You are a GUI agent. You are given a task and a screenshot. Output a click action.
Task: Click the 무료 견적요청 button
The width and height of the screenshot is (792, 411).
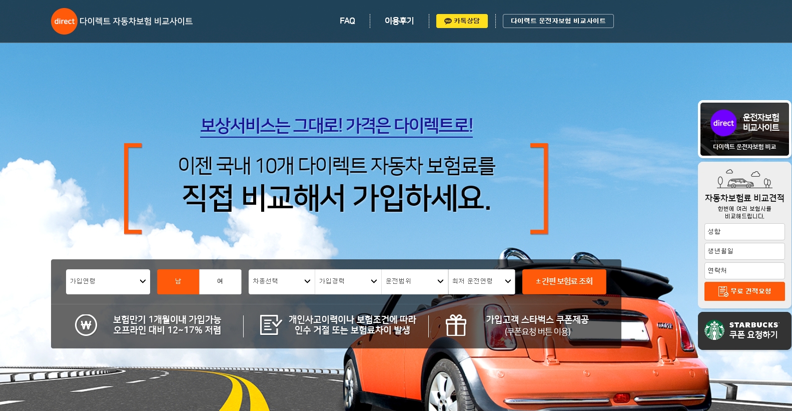[x=744, y=291]
